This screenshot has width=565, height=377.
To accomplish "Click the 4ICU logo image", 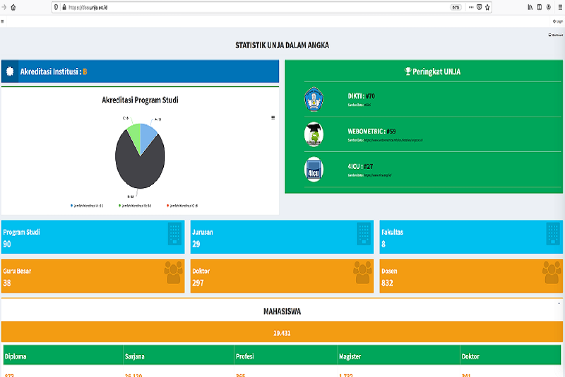I will pyautogui.click(x=314, y=169).
